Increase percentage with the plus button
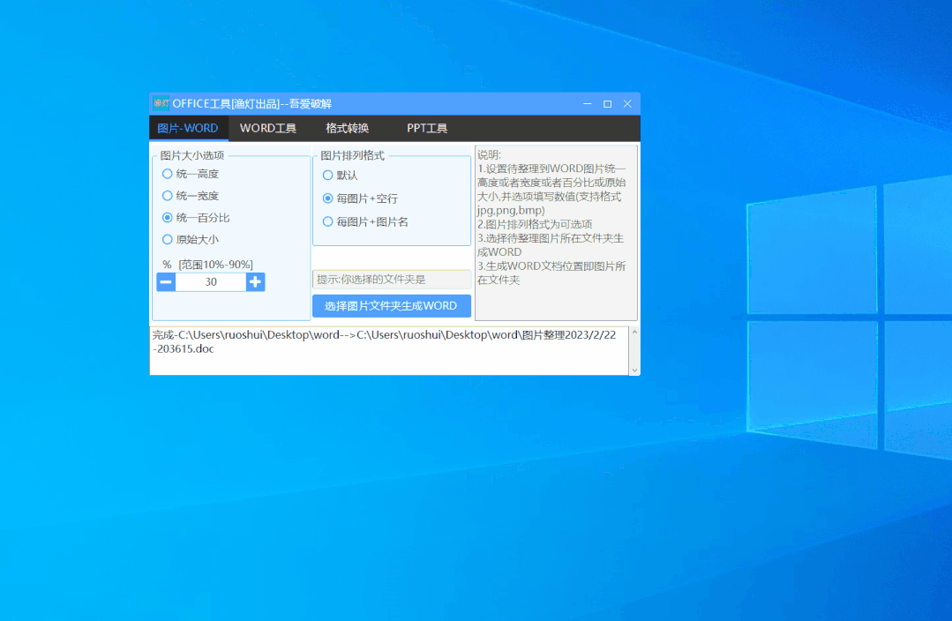The image size is (952, 621). pos(256,281)
